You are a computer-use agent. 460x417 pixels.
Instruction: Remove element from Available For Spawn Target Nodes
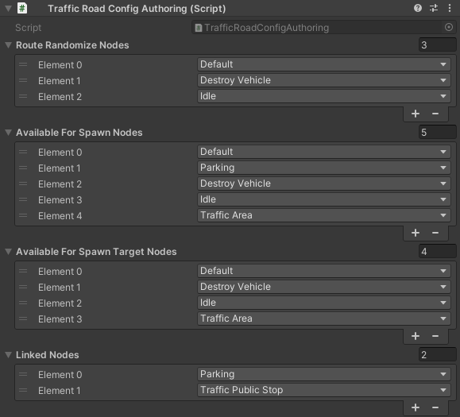click(435, 336)
